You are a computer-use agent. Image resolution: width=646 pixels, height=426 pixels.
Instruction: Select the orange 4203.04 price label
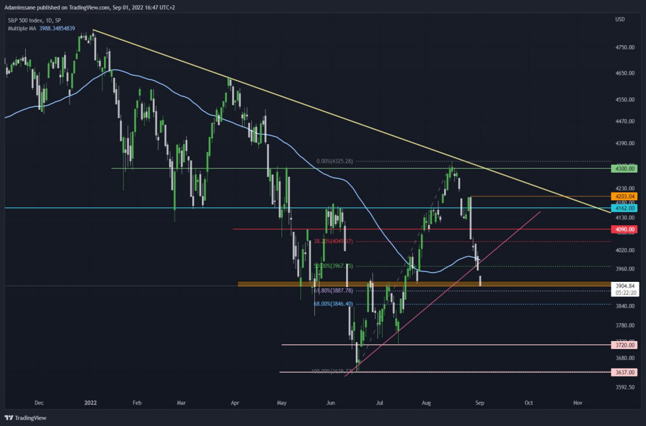624,196
